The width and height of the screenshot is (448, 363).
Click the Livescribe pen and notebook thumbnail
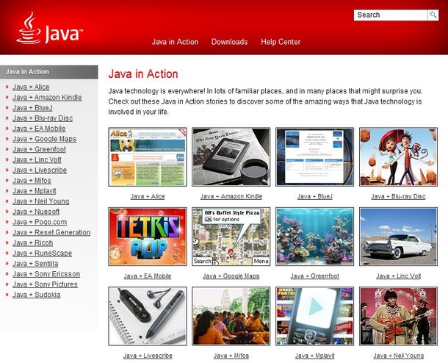tap(148, 317)
